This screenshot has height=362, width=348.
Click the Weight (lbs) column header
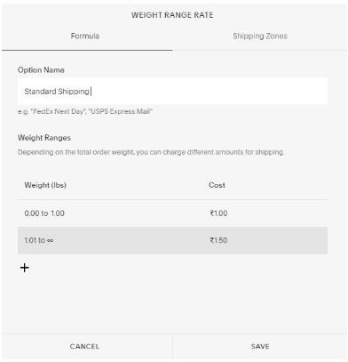pyautogui.click(x=45, y=185)
